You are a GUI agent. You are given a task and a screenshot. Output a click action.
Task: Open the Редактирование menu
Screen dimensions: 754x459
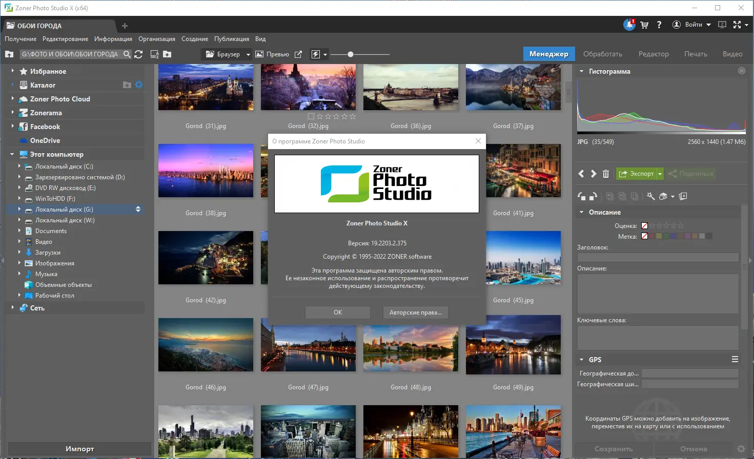(65, 39)
